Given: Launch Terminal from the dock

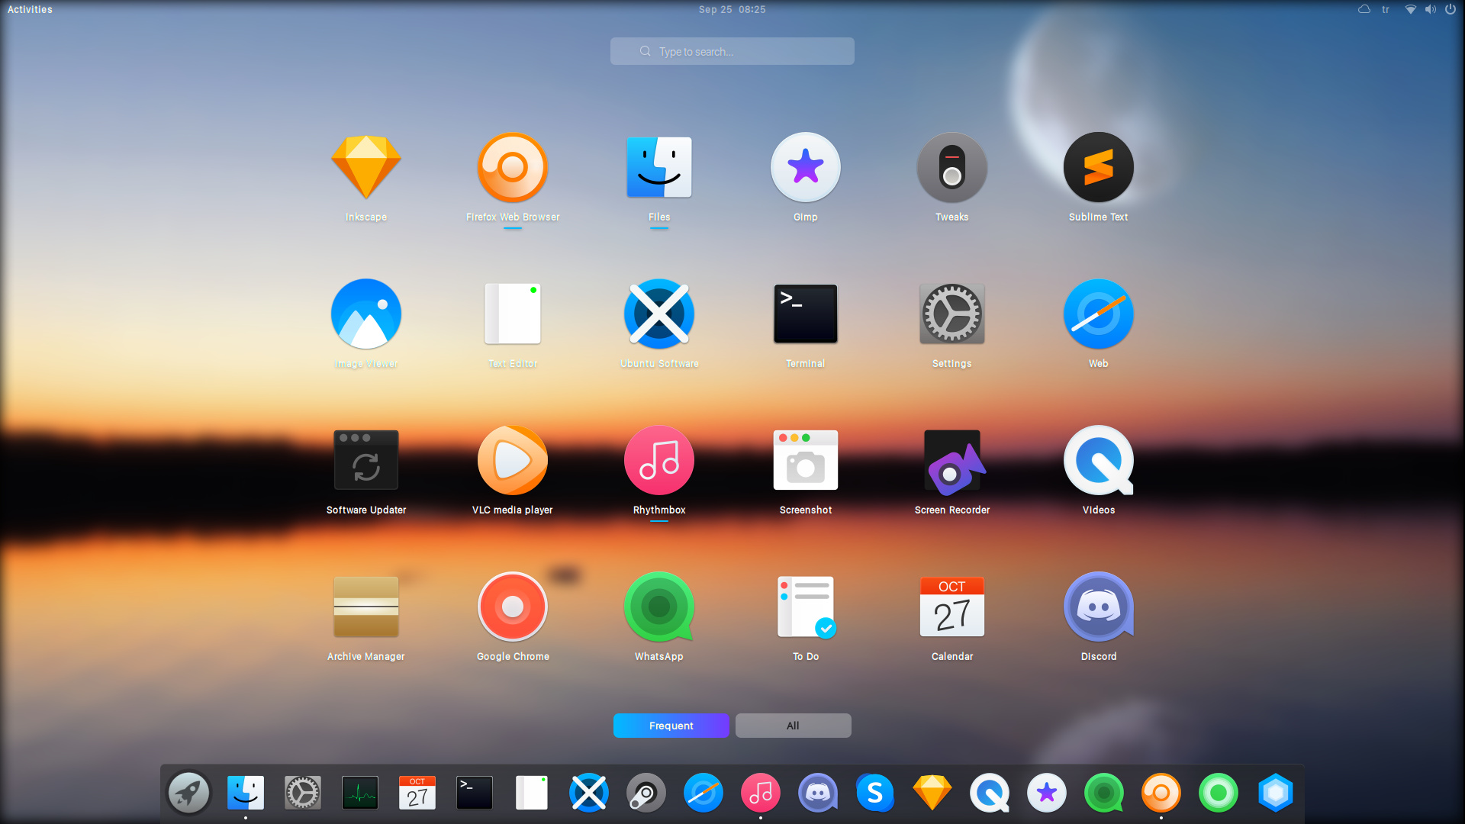Looking at the screenshot, I should point(475,793).
